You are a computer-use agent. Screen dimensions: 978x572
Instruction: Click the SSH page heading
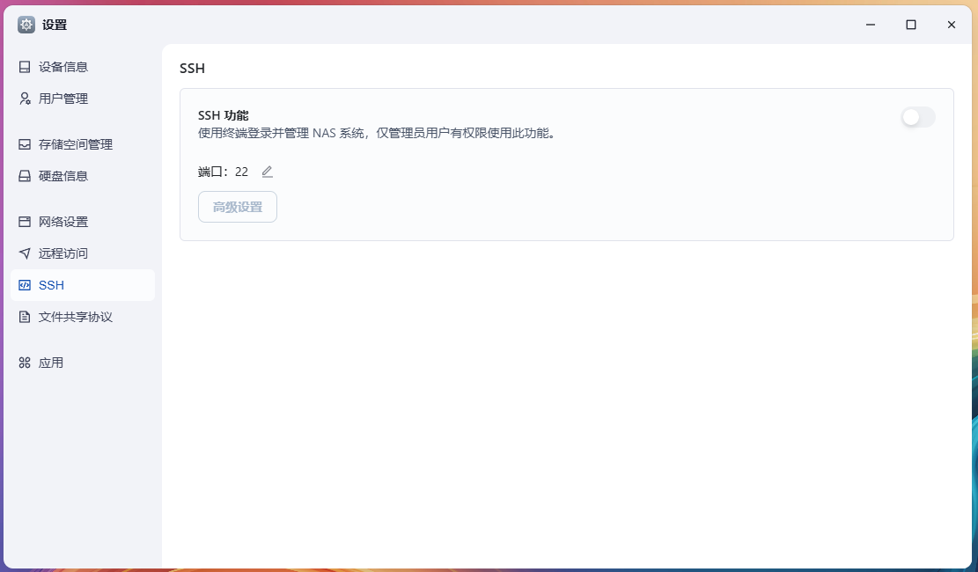click(192, 69)
